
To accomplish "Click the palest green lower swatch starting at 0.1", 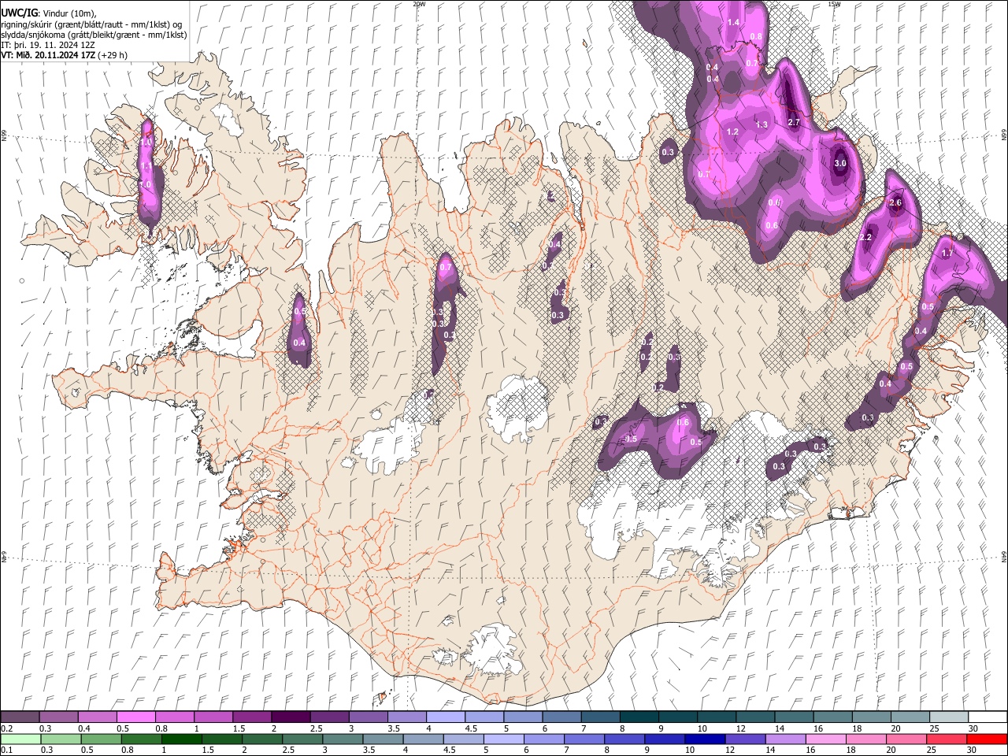I will coord(20,739).
